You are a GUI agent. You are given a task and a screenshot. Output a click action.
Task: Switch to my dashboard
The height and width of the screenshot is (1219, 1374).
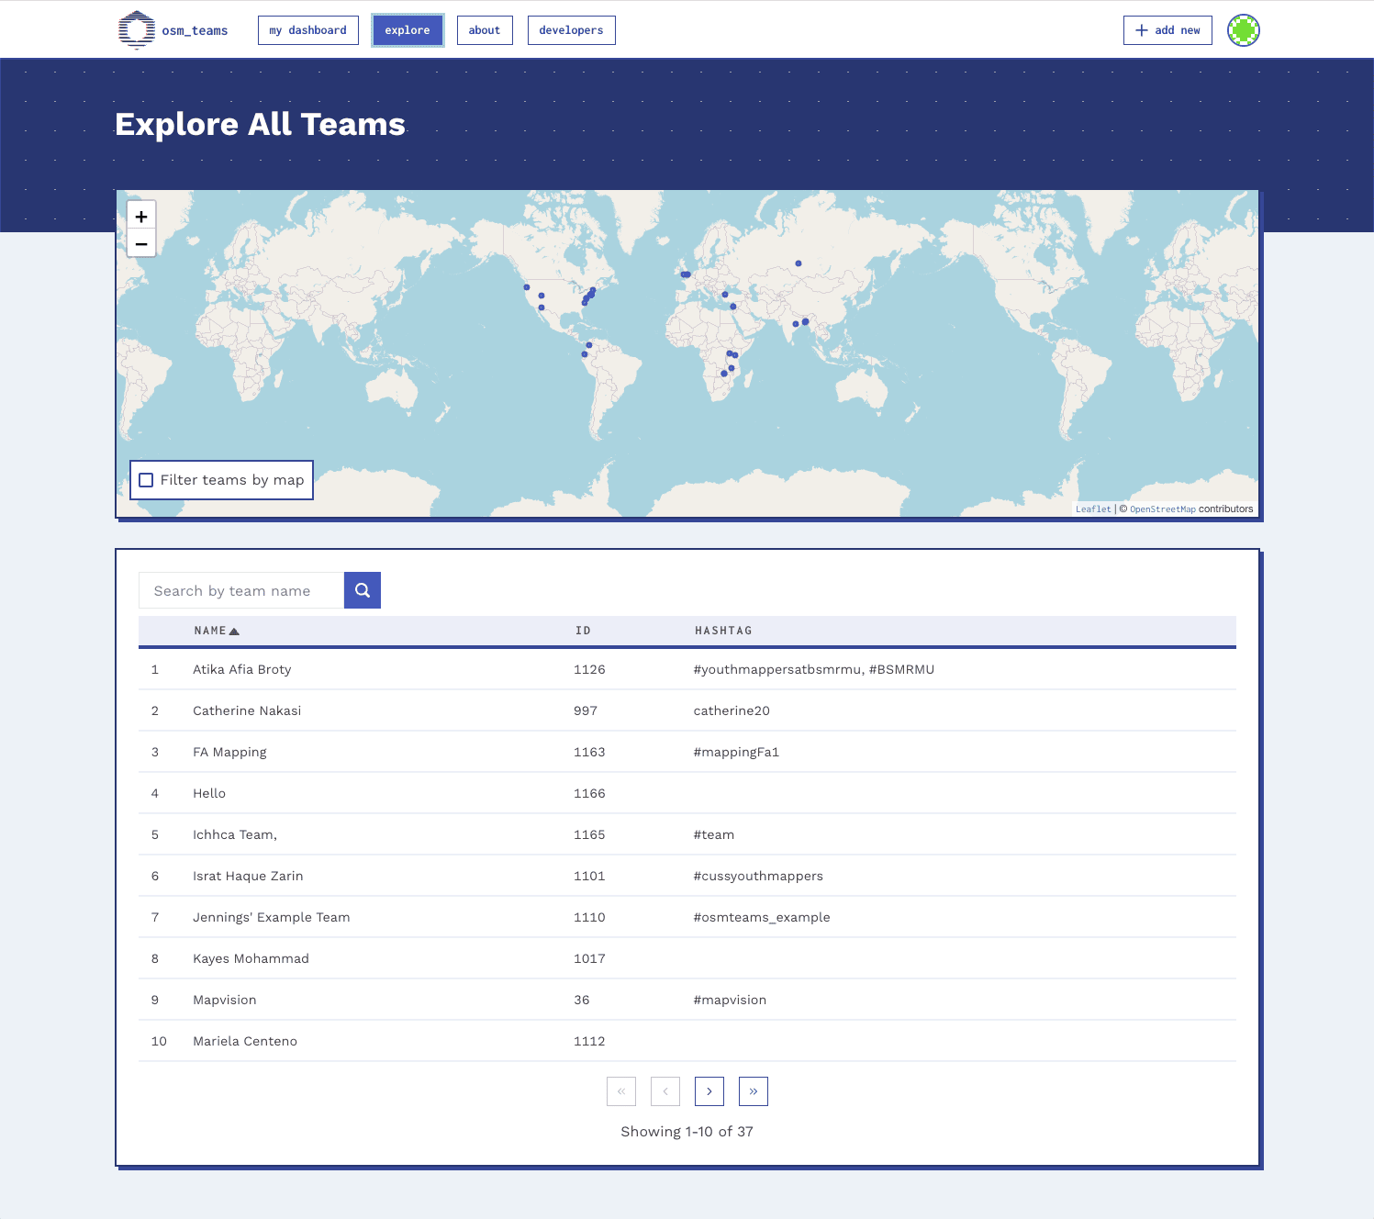(x=307, y=29)
